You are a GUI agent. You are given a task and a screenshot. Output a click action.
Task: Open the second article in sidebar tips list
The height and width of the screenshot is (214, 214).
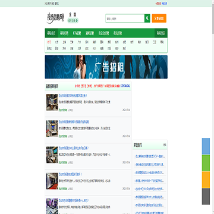point(150,165)
